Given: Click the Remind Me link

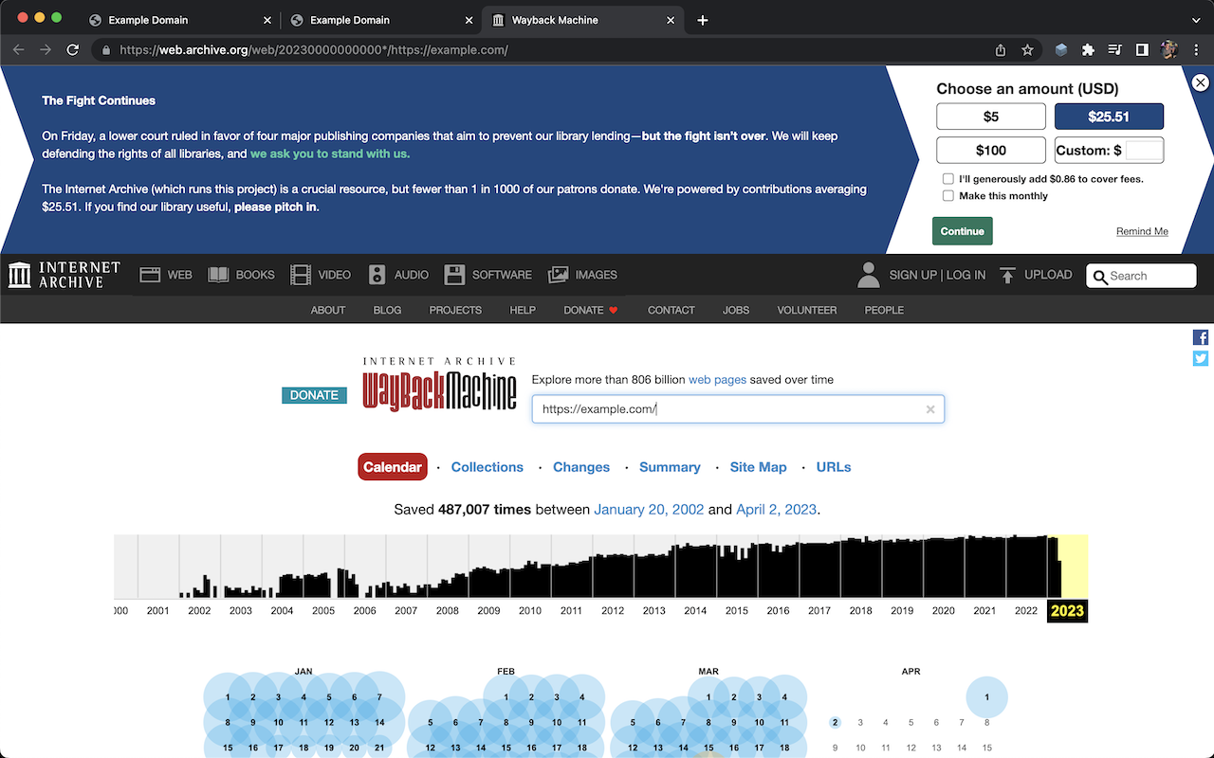Looking at the screenshot, I should click(1142, 232).
